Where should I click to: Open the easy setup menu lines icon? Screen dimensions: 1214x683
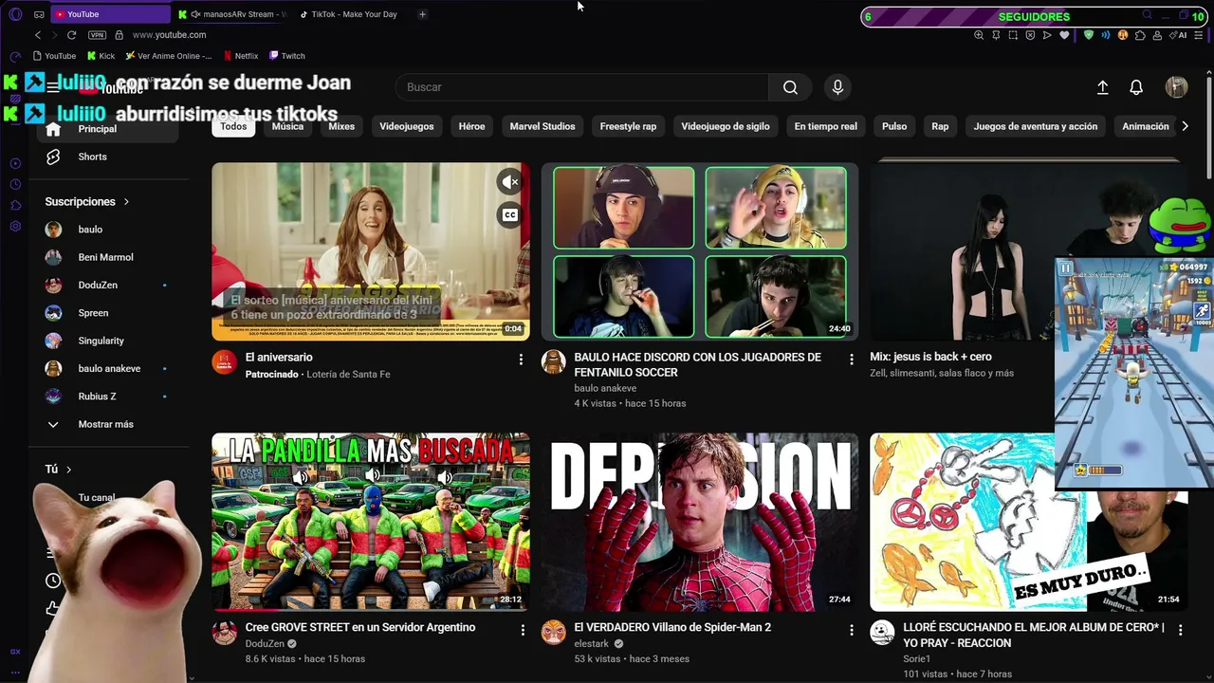(x=1199, y=35)
